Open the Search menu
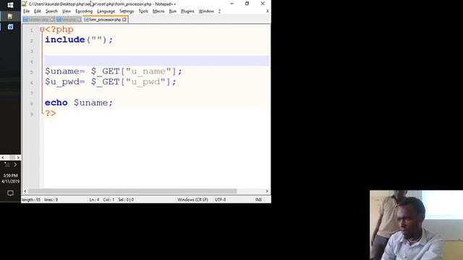This screenshot has width=463, height=260. click(x=51, y=12)
